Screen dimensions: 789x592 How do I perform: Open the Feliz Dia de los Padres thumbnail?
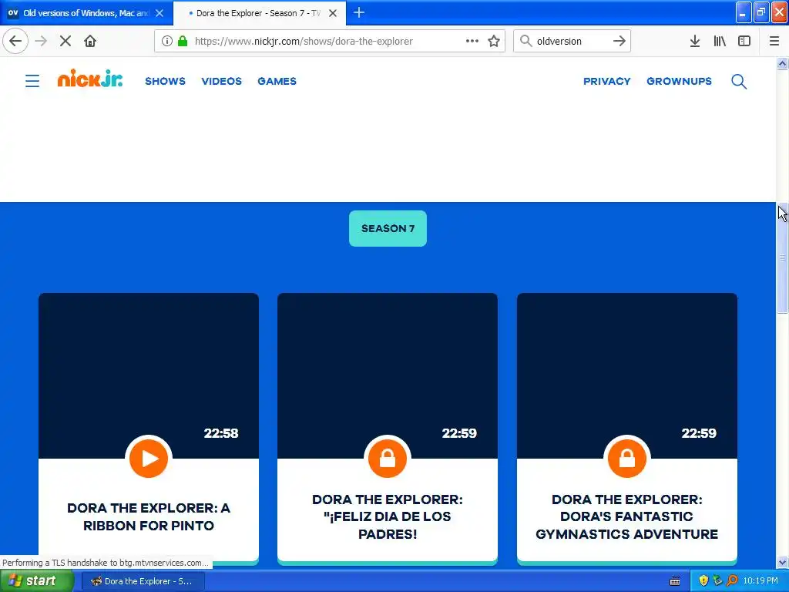[x=388, y=375]
